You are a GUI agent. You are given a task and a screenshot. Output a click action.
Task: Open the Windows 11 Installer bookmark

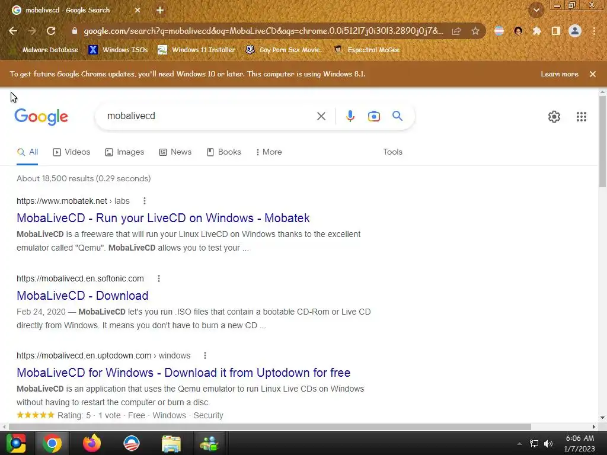click(x=197, y=50)
